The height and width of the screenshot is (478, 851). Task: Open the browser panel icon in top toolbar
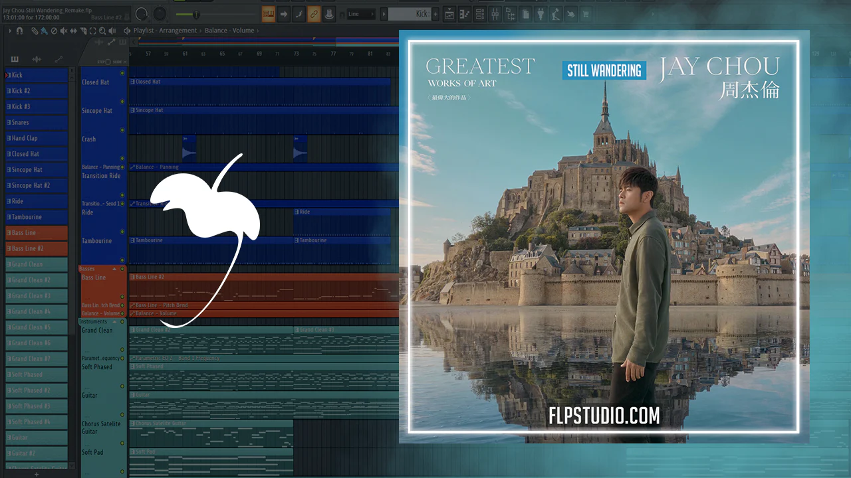[x=510, y=13]
